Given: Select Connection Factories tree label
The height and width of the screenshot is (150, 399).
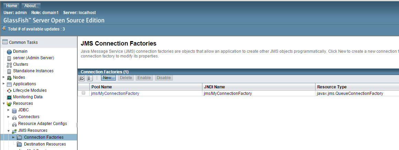Looking at the screenshot, I should (x=44, y=137).
